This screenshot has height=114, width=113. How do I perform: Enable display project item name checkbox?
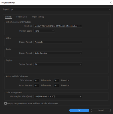click(5, 103)
